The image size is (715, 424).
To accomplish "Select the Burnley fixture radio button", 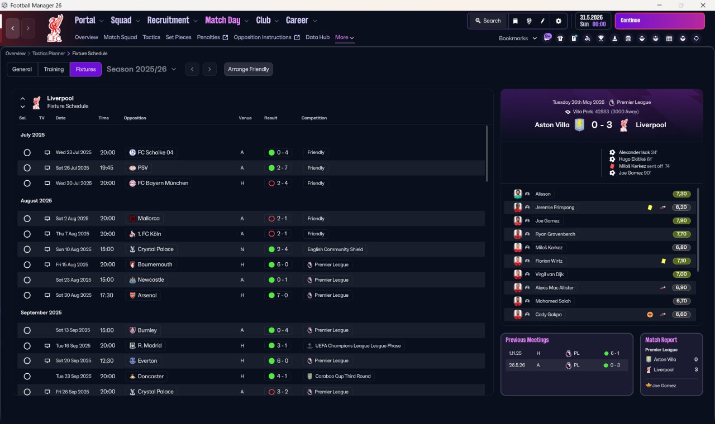I will pos(27,330).
